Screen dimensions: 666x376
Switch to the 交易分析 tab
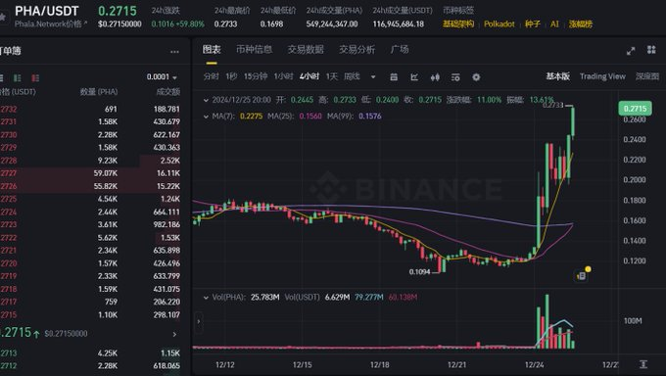click(357, 50)
